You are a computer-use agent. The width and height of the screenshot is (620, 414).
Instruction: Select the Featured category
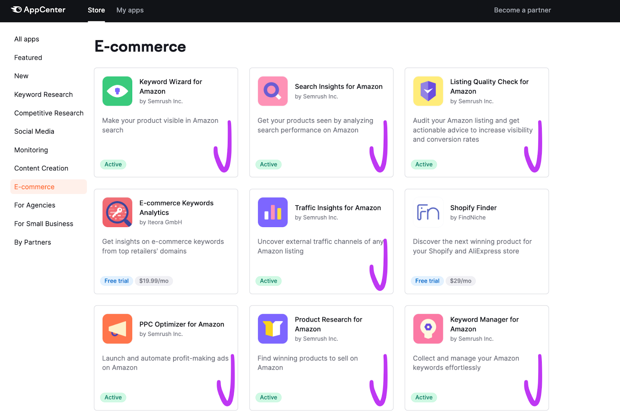[28, 58]
